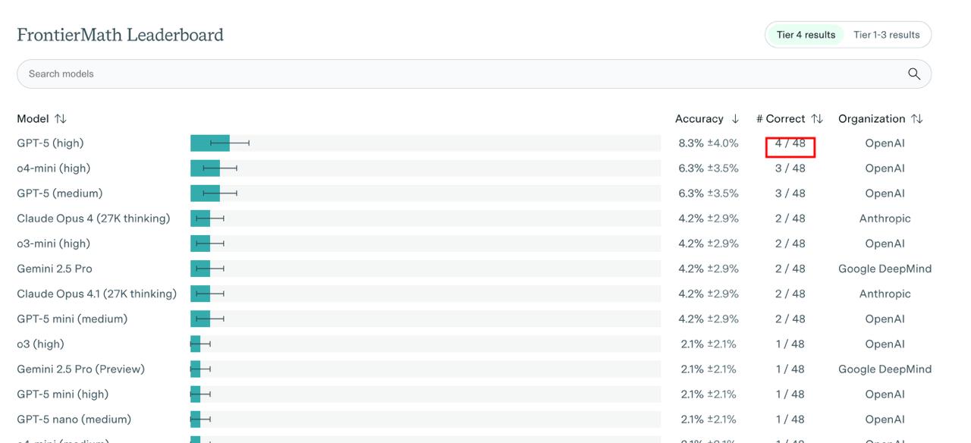Click the Gemini 2.5 Pro model name
Screen dimensions: 971x443
(55, 269)
